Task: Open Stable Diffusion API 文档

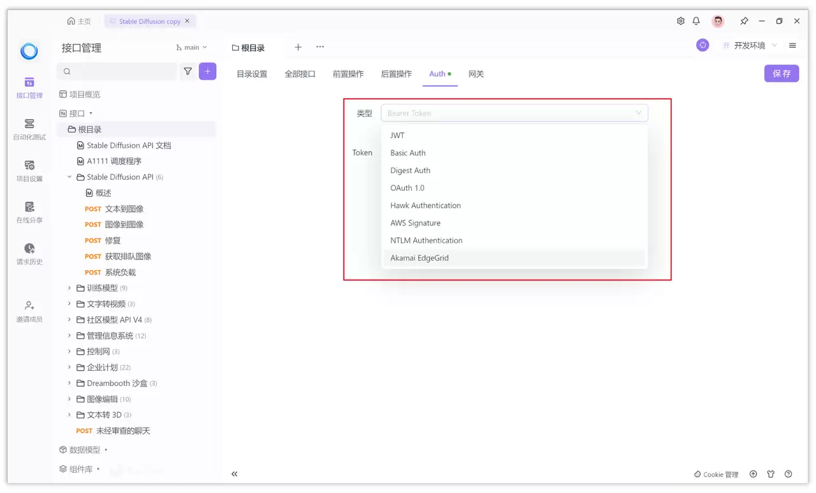Action: (124, 145)
